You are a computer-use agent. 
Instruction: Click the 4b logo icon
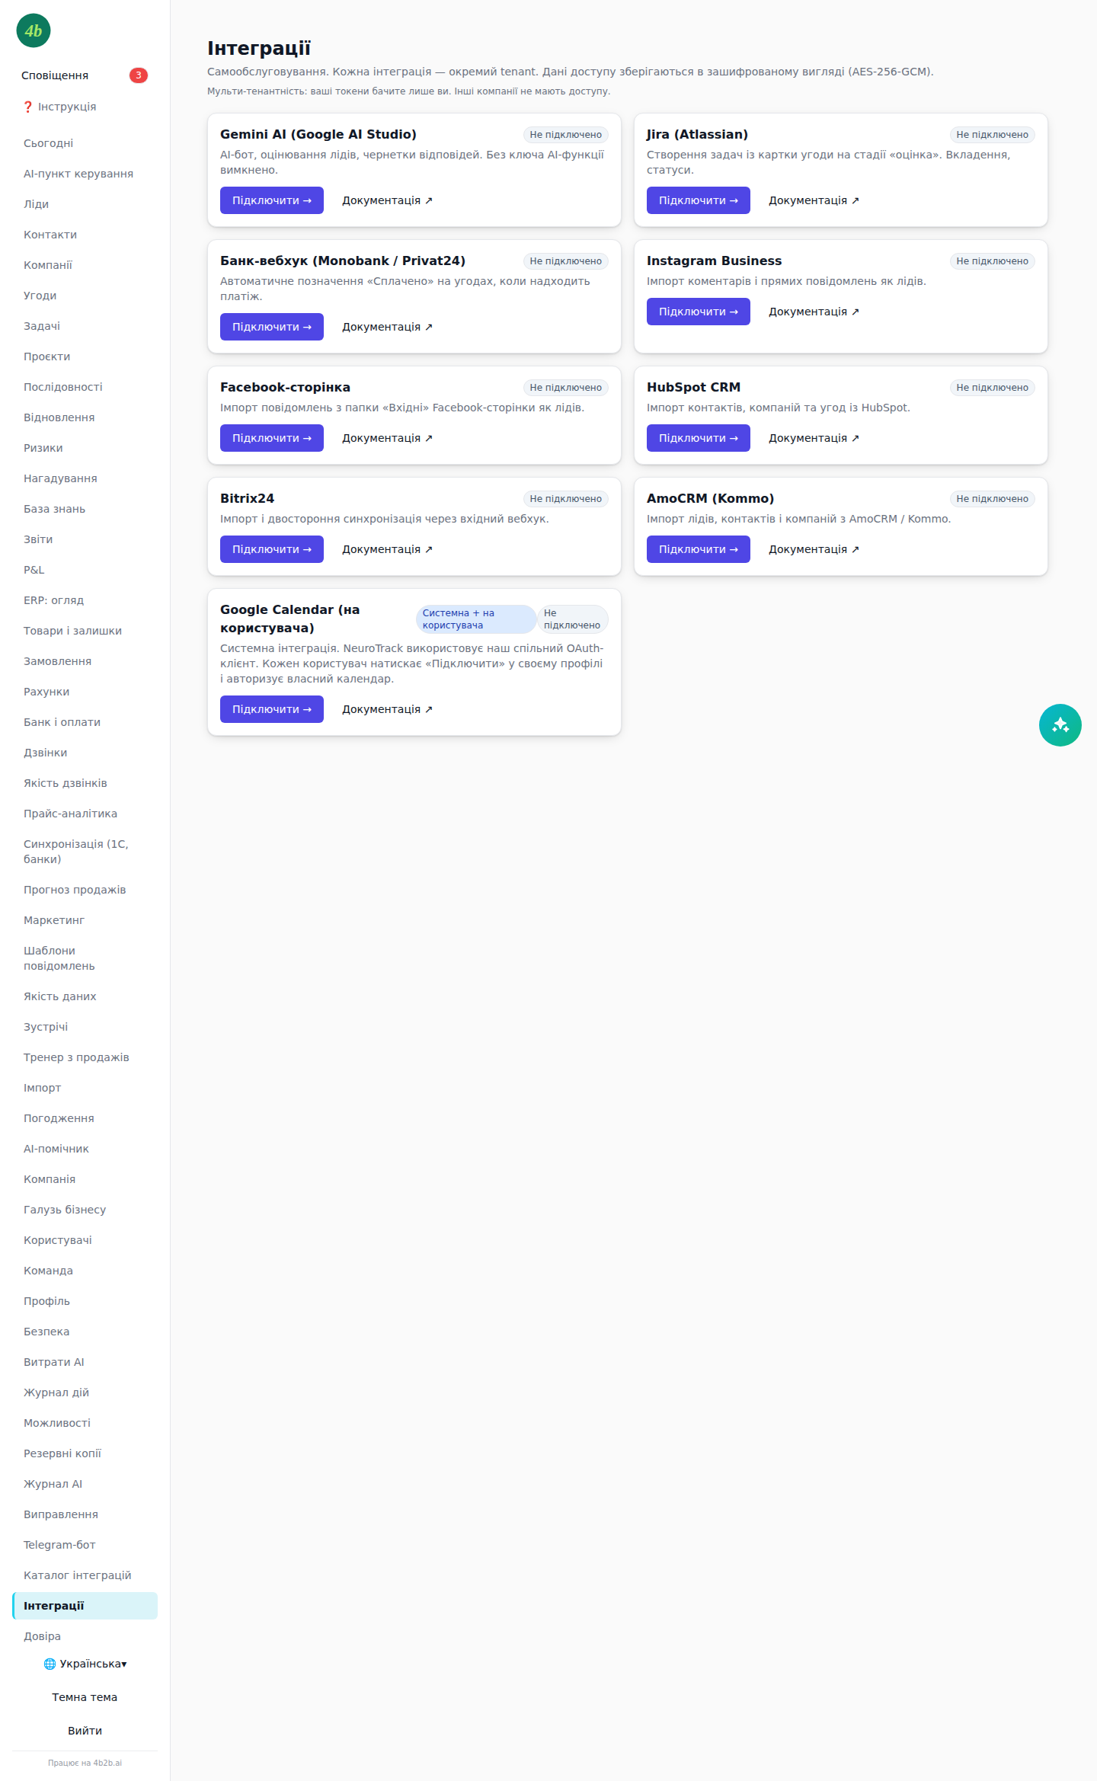(x=34, y=30)
